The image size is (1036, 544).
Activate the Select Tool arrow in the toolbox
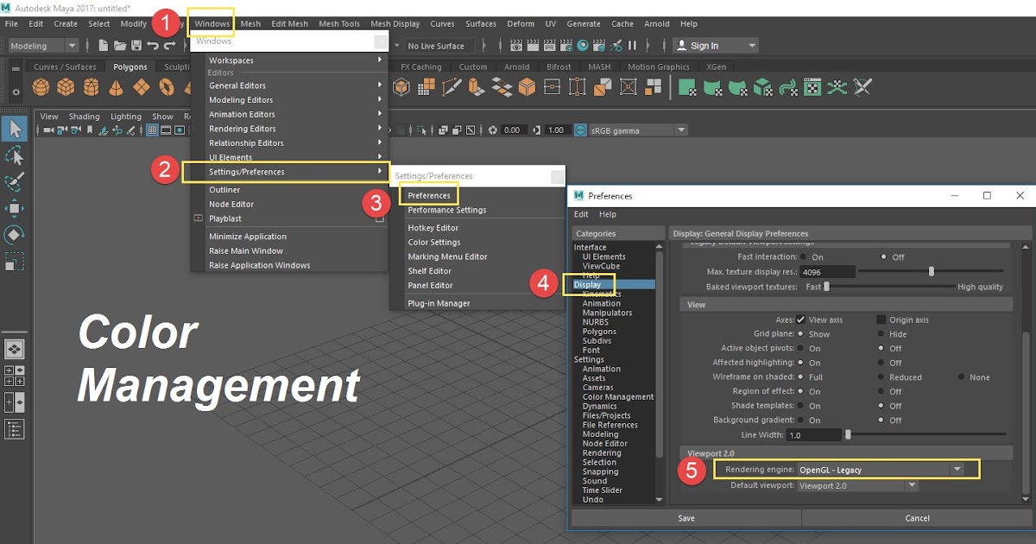pyautogui.click(x=14, y=128)
